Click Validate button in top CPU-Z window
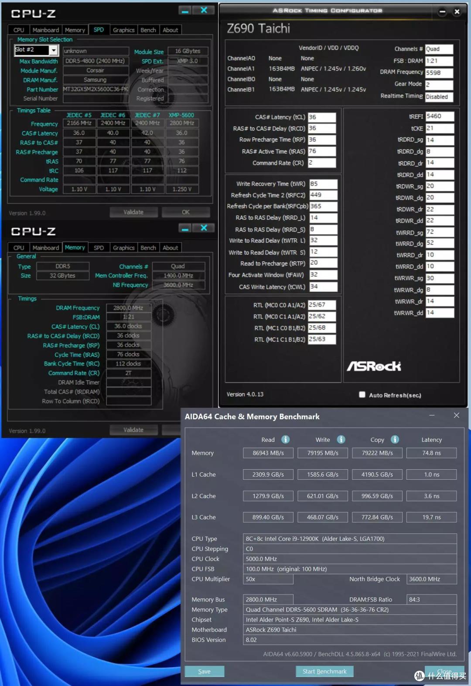471x686 pixels. [133, 212]
